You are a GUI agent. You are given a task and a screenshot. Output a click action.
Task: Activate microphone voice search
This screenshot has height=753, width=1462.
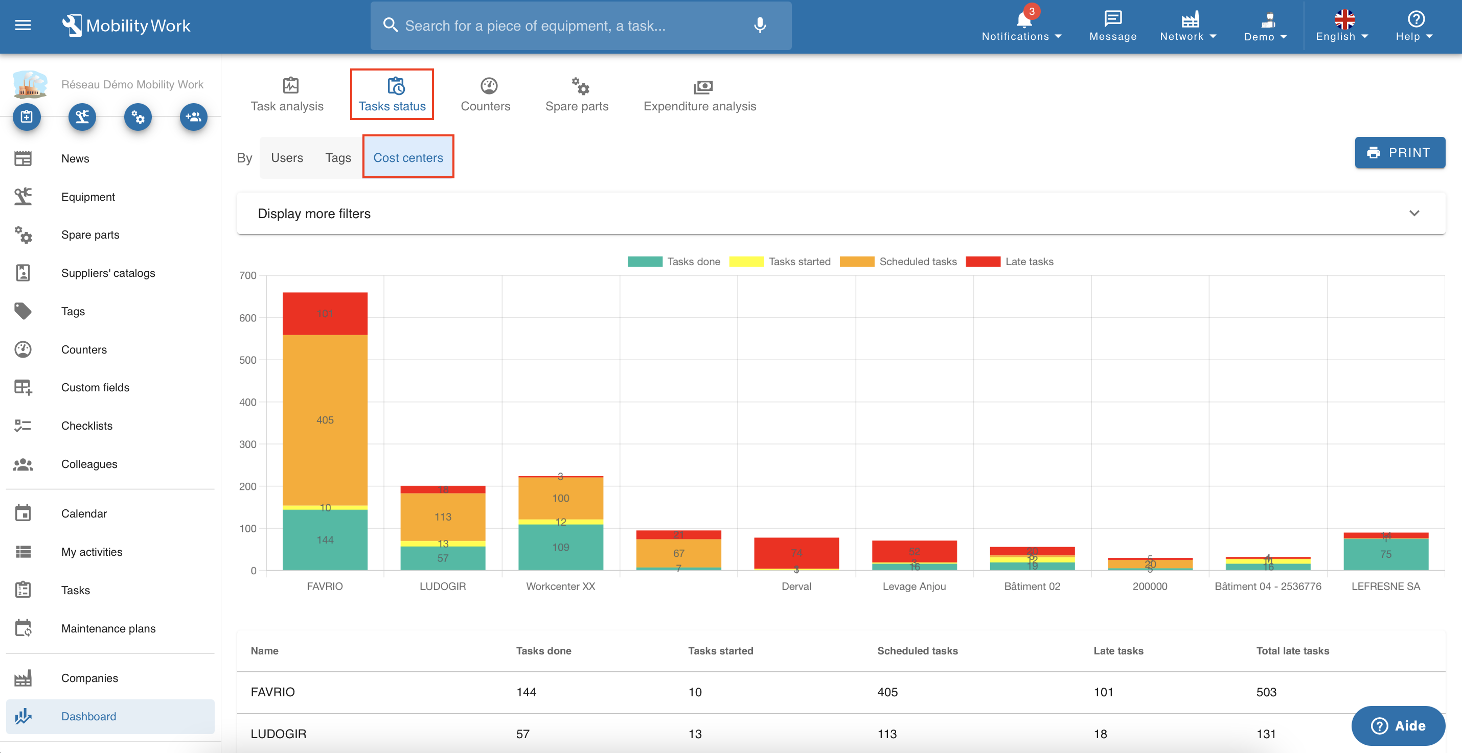760,26
